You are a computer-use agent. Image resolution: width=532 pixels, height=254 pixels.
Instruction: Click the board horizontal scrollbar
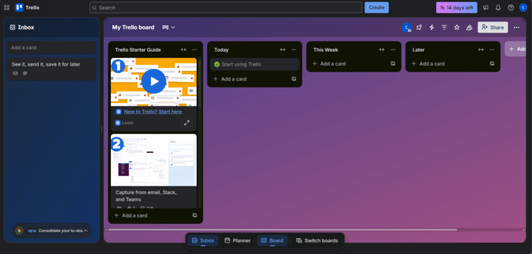pyautogui.click(x=282, y=230)
